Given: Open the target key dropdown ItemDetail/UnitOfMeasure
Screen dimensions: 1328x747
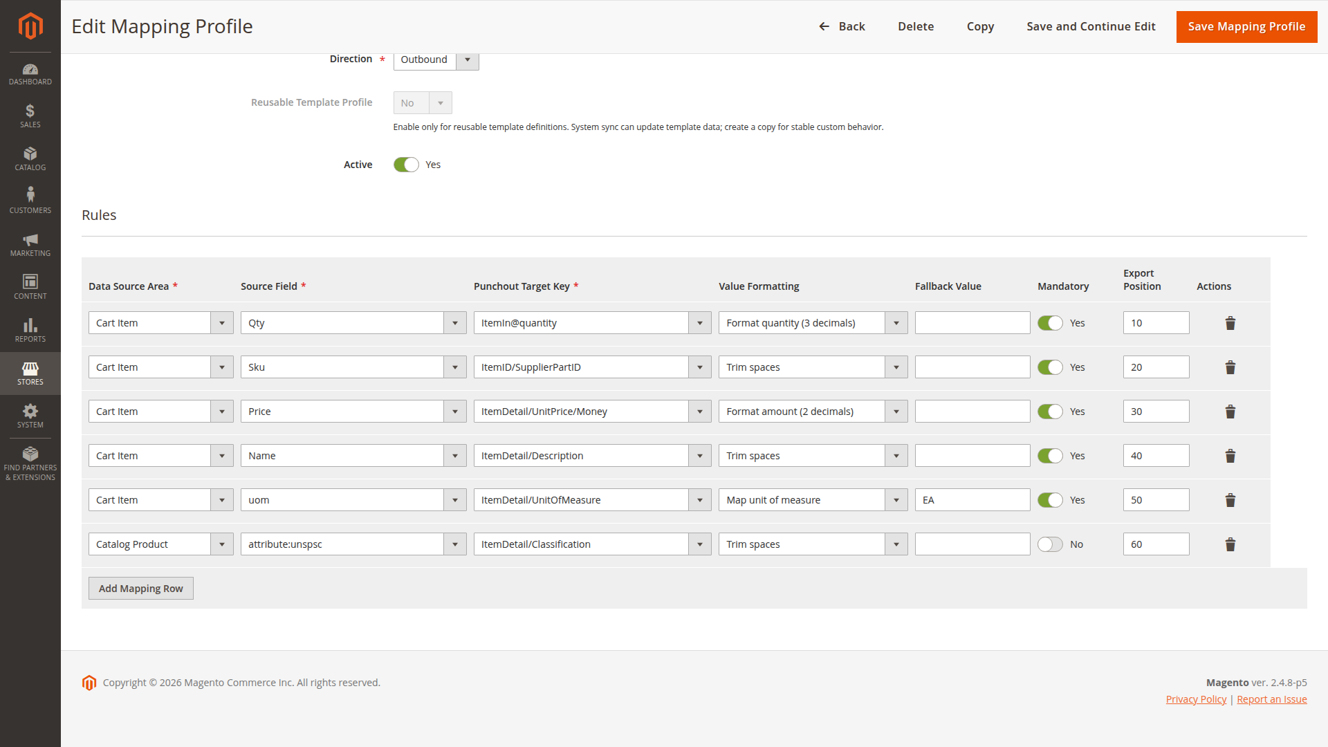Looking at the screenshot, I should pyautogui.click(x=592, y=500).
